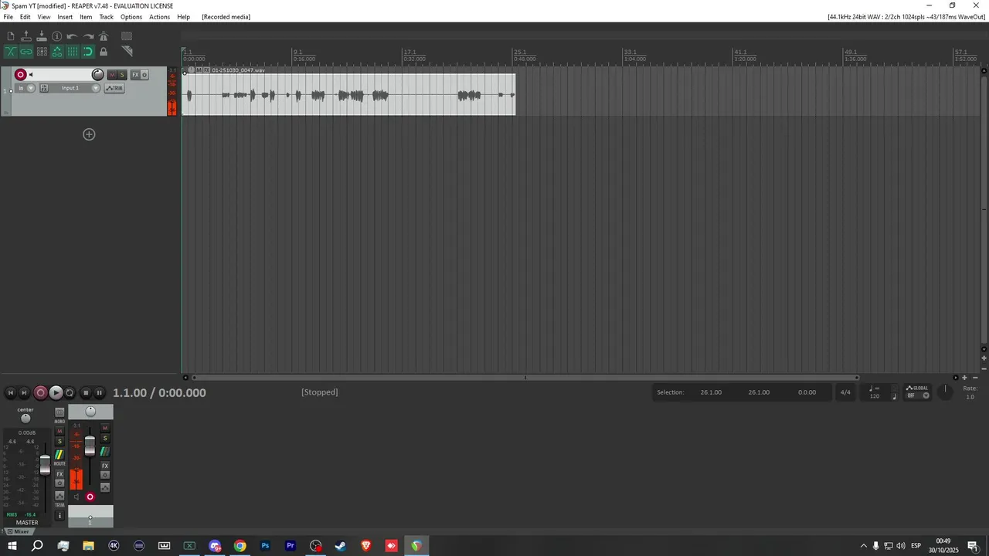Click the horizontal zoom in plus button

pos(964,378)
